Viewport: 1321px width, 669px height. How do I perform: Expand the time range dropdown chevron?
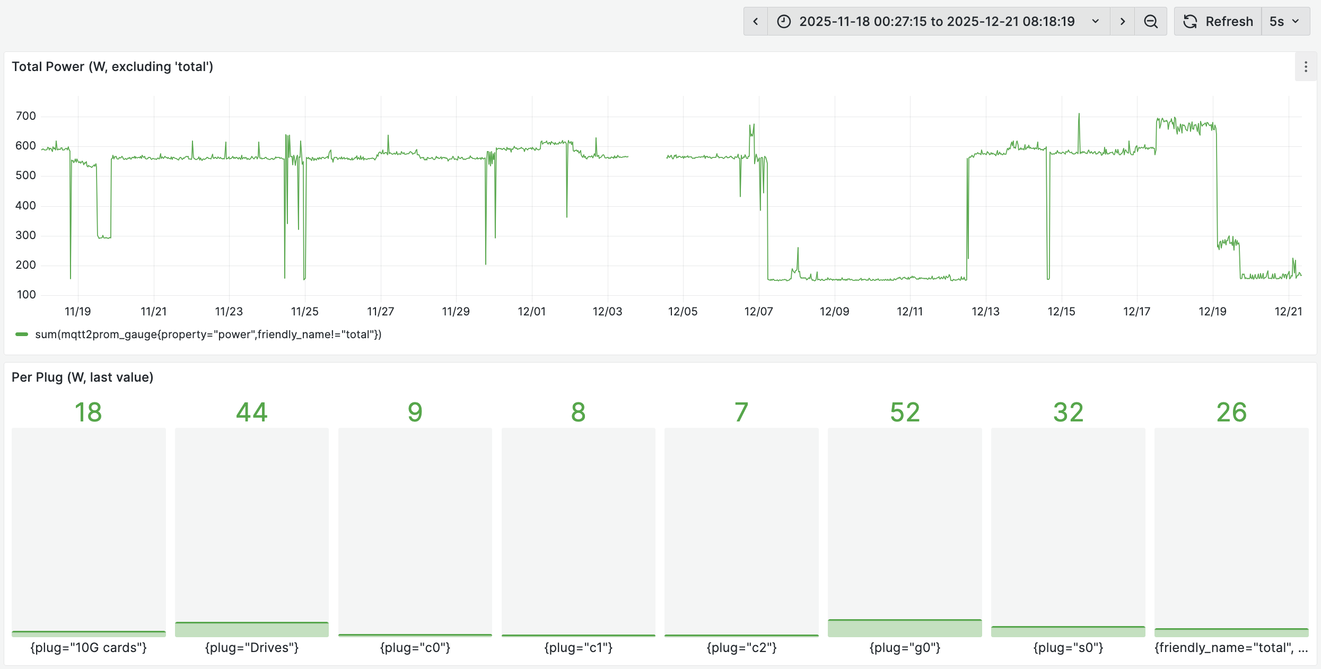coord(1095,22)
